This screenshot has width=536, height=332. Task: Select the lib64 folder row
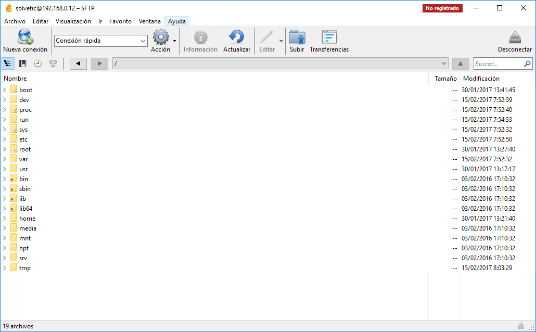267,208
